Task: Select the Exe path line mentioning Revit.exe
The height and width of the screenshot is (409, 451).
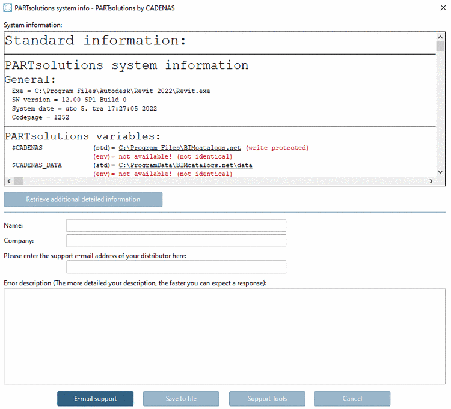Action: [x=111, y=91]
